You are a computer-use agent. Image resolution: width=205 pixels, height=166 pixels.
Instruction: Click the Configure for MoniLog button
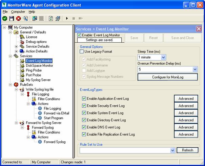[168, 77]
